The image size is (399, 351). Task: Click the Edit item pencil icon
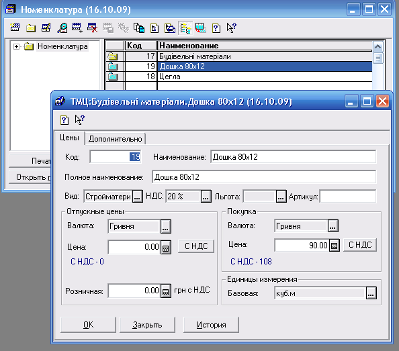(46, 28)
